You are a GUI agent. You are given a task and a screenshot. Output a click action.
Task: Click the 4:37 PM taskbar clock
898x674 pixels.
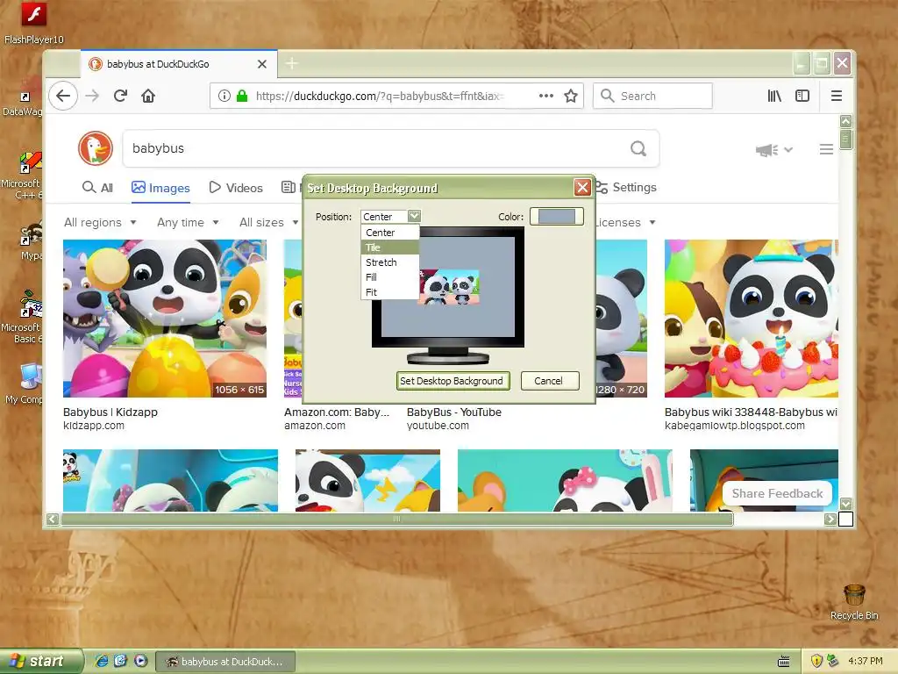pos(865,661)
